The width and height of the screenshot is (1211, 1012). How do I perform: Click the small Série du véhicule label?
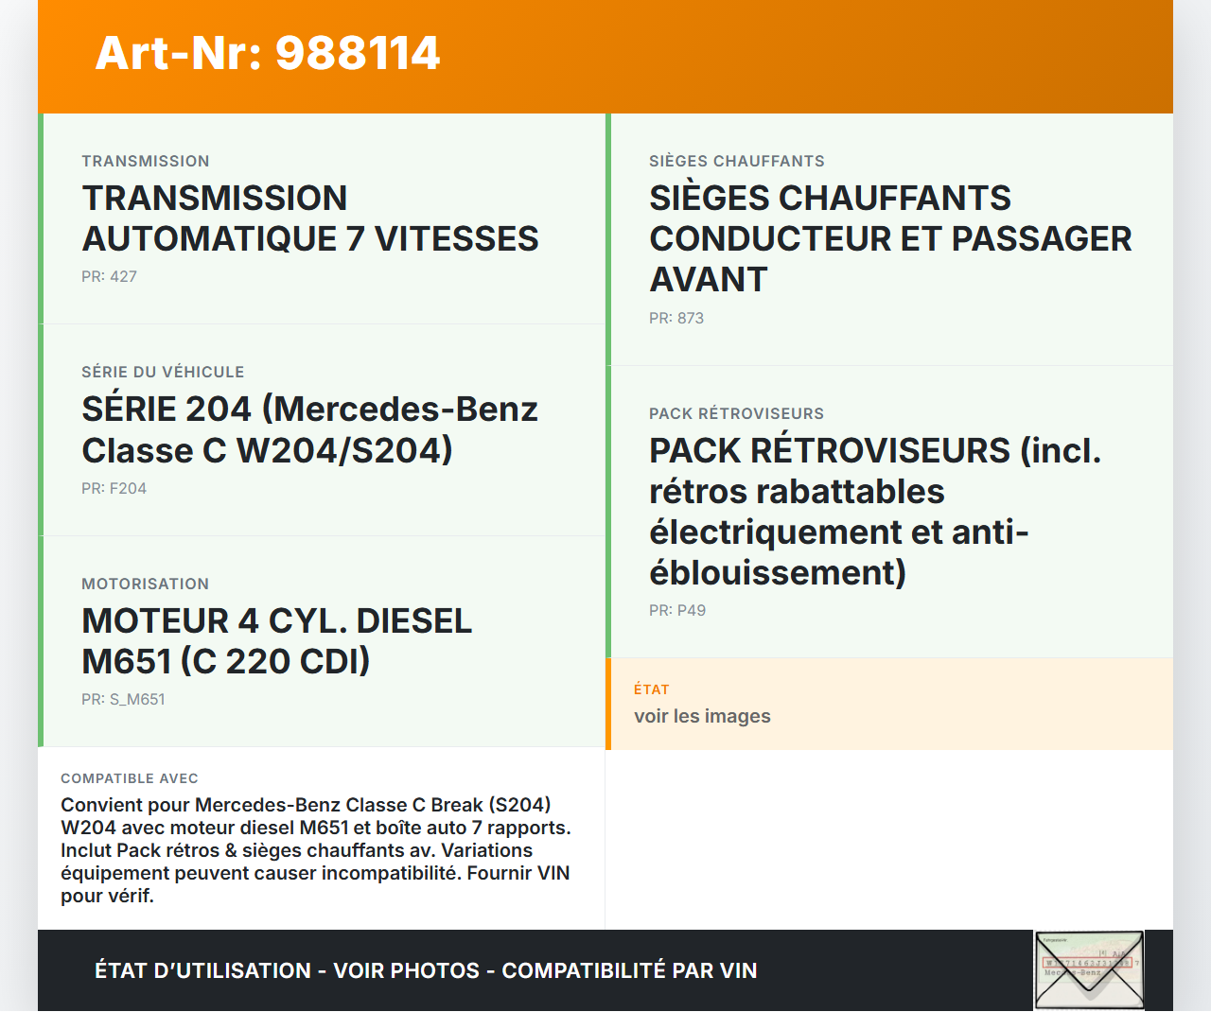click(163, 373)
